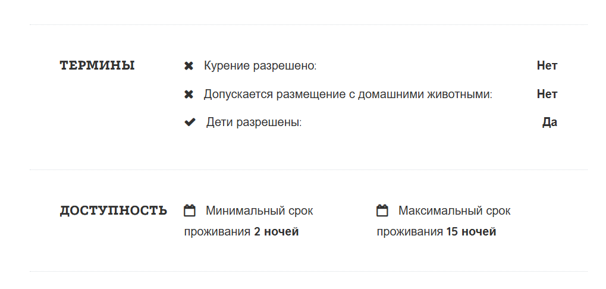The width and height of the screenshot is (606, 289).
Task: Click the divider between ТЕРМИНЫ and ДОСТУПНОСТЬ
Action: (308, 169)
